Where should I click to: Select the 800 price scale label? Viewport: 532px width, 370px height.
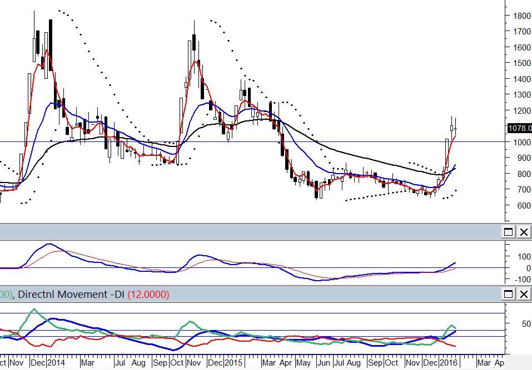(x=524, y=174)
